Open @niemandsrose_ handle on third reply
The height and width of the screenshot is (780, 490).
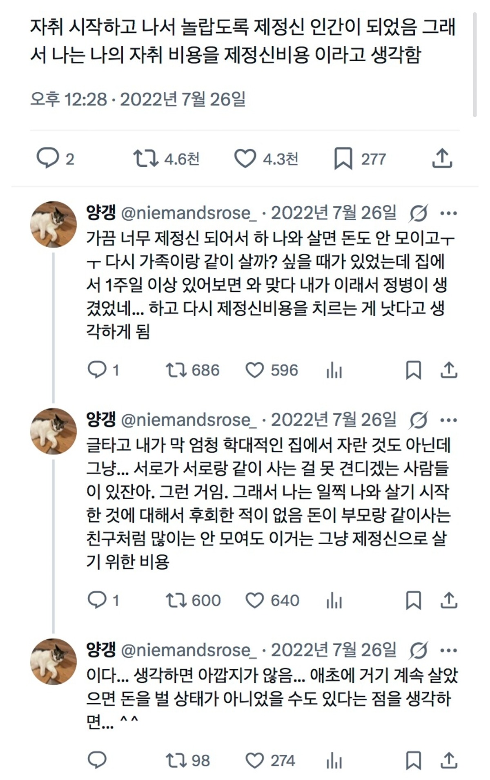click(189, 650)
